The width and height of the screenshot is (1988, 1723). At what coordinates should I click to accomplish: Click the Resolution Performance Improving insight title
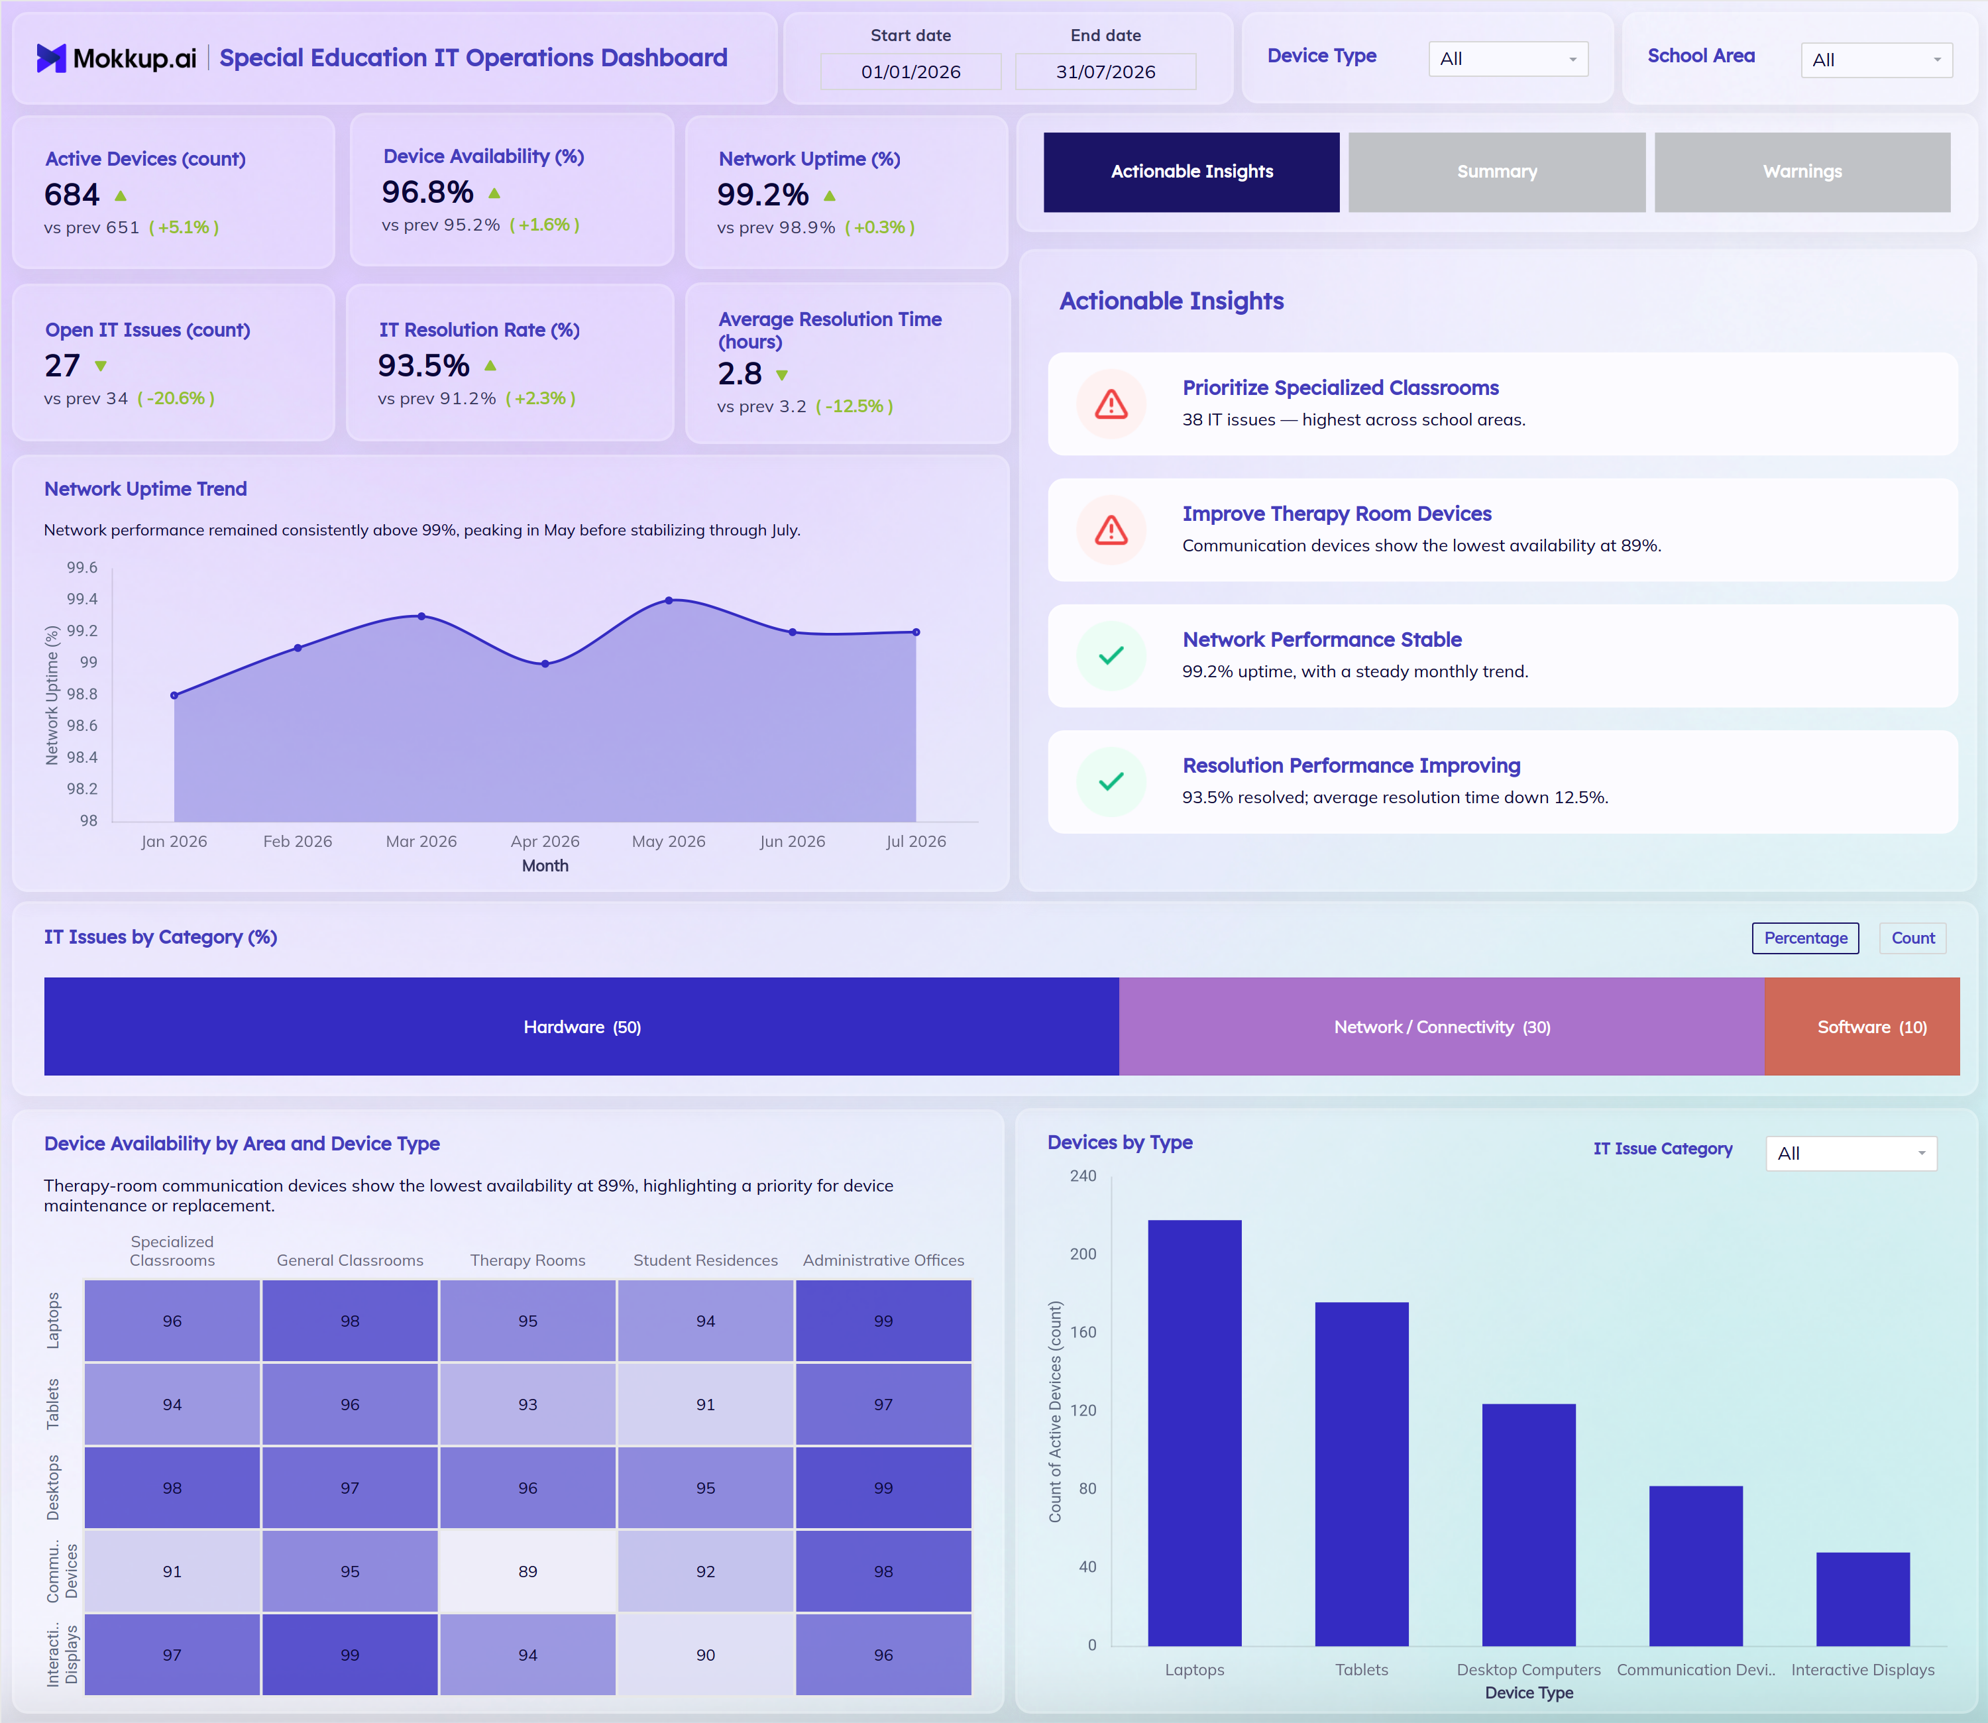pos(1351,766)
